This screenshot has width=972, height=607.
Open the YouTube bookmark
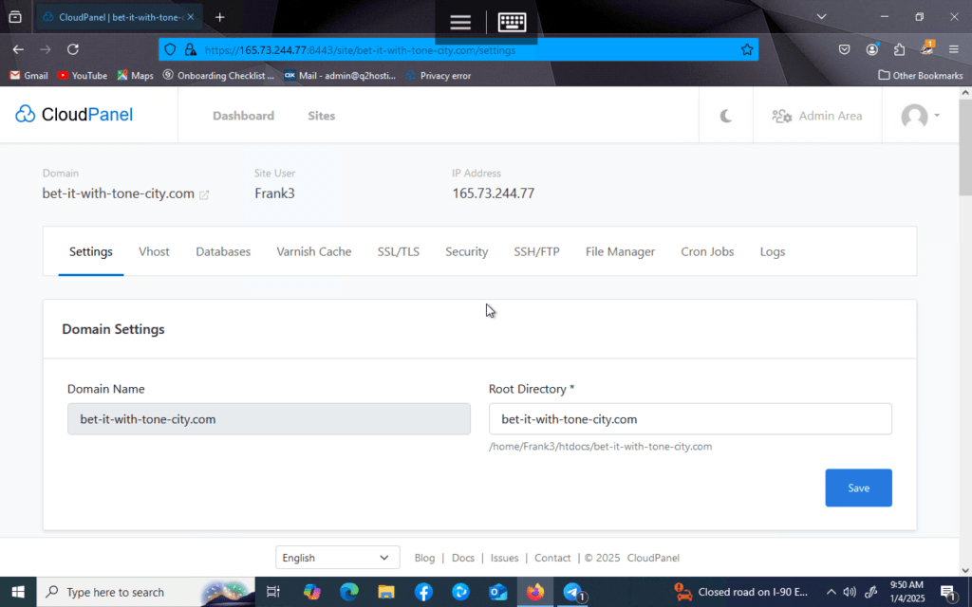pos(82,76)
